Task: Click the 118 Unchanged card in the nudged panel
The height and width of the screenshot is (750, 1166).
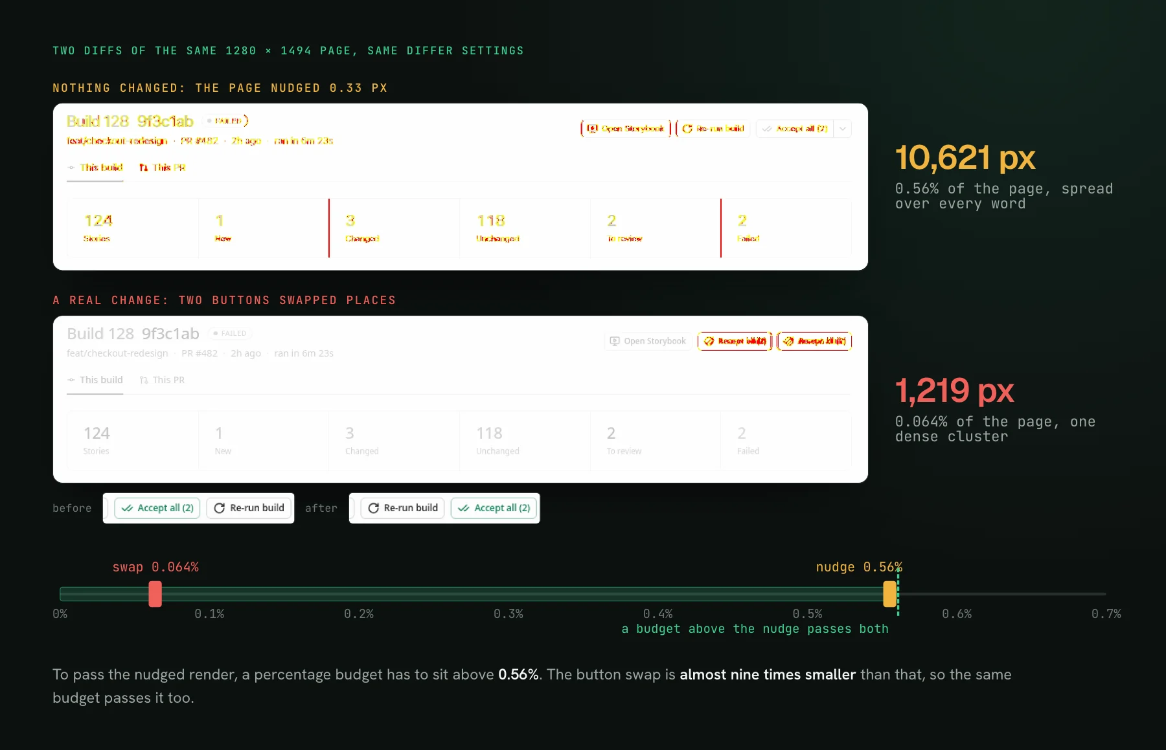Action: tap(525, 228)
